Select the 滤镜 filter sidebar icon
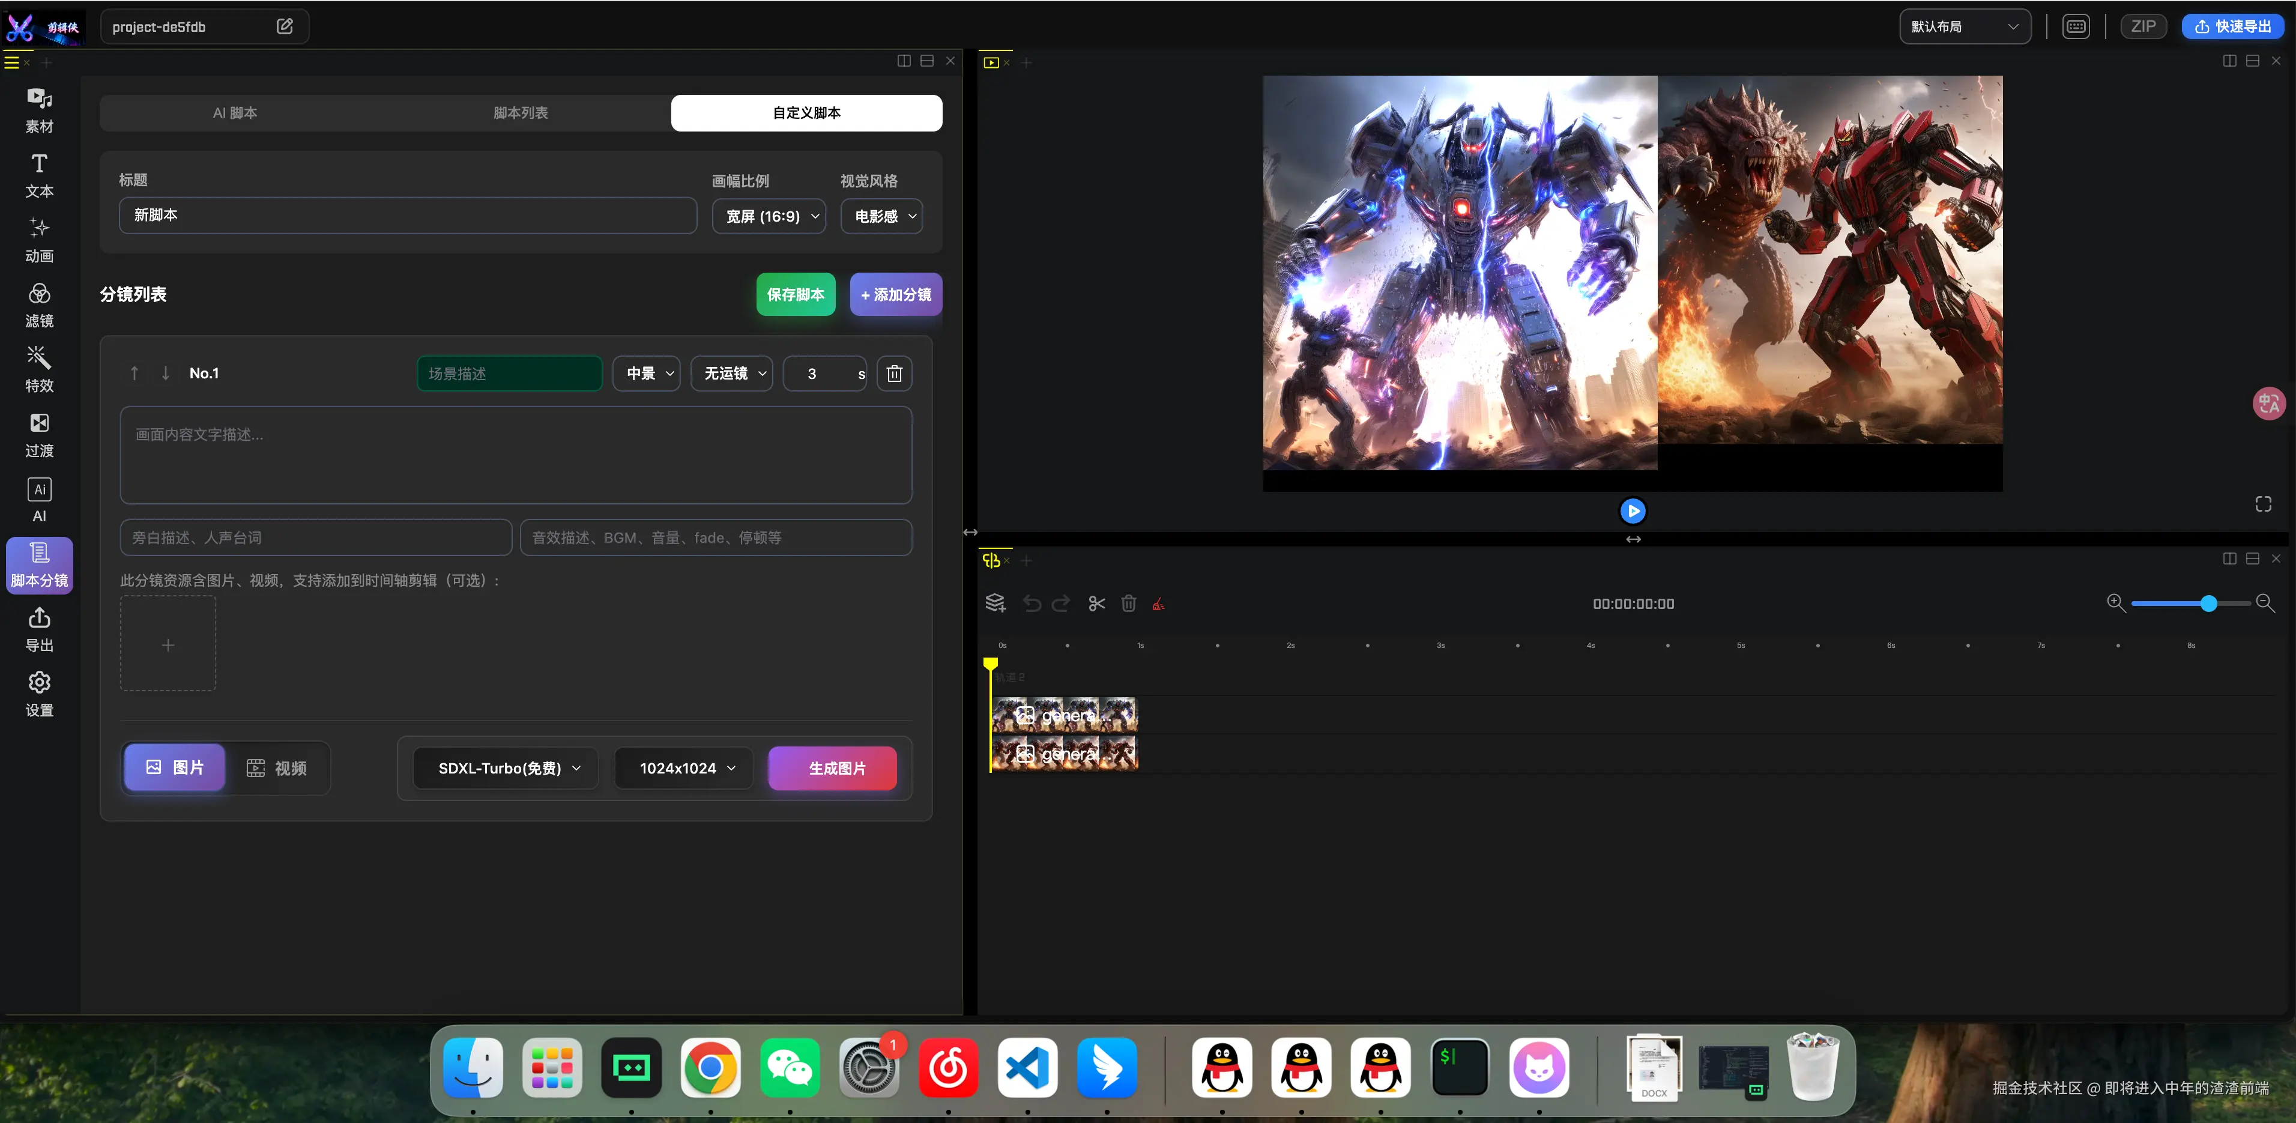The width and height of the screenshot is (2296, 1123). click(x=39, y=304)
